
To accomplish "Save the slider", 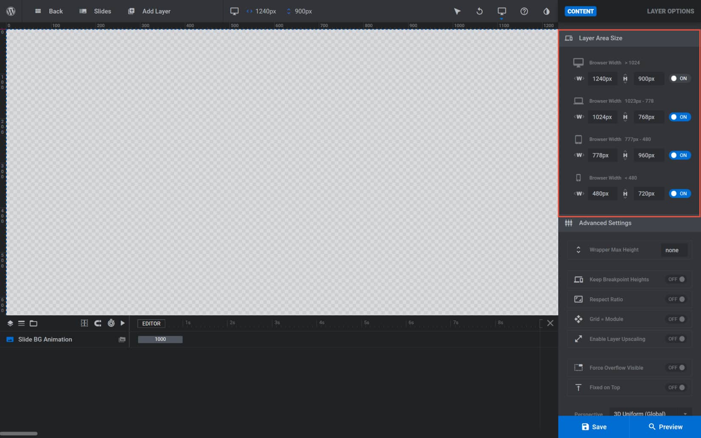I will pos(594,427).
